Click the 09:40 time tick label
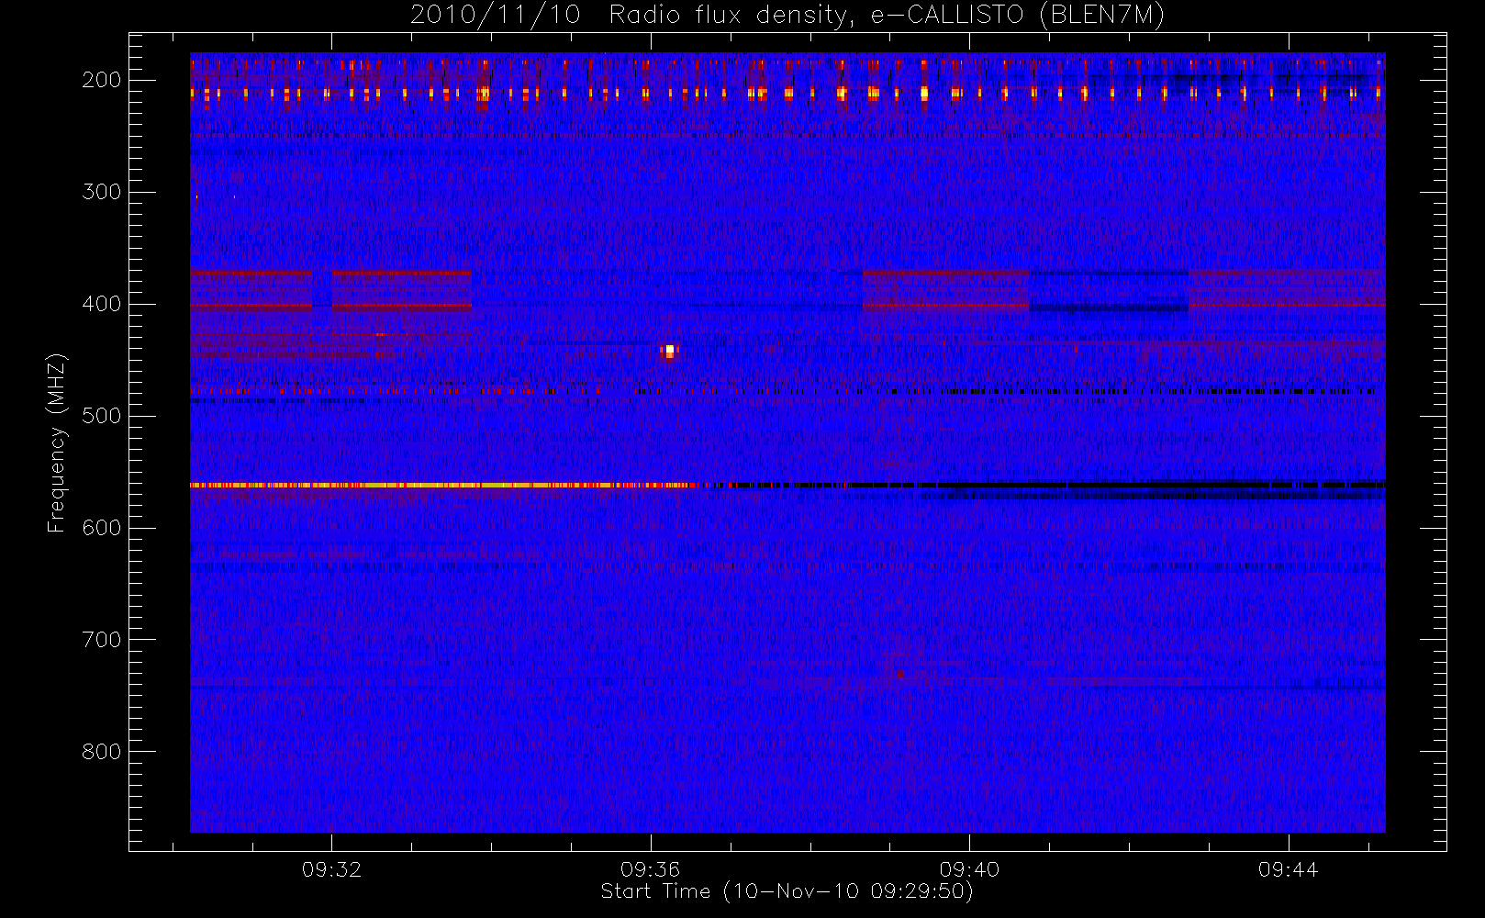 [969, 869]
